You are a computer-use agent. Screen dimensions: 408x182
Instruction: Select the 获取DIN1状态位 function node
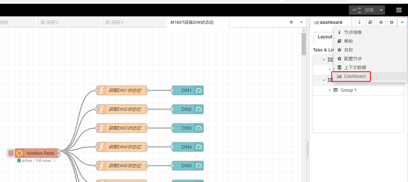point(122,90)
